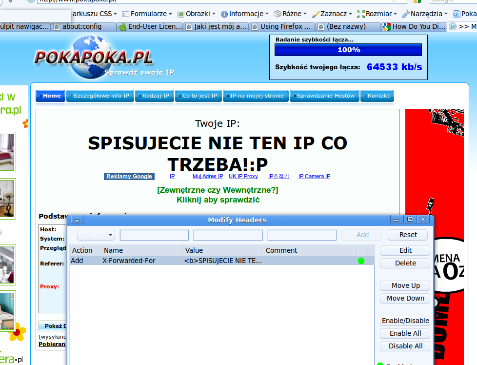
Task: Click the 64533 kb/s speed value
Action: pyautogui.click(x=394, y=67)
